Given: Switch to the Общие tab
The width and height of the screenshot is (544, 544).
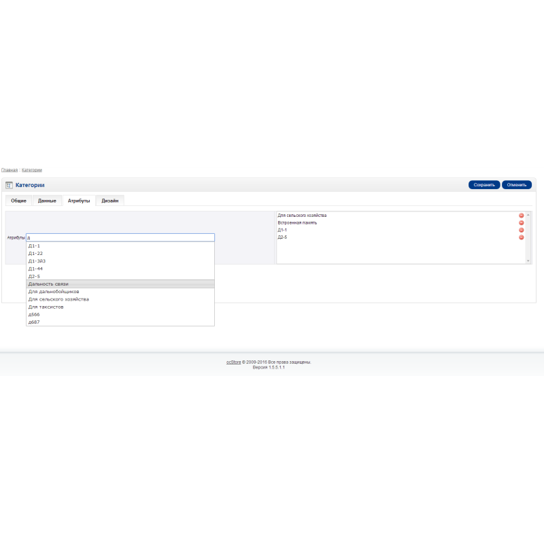Looking at the screenshot, I should (19, 201).
